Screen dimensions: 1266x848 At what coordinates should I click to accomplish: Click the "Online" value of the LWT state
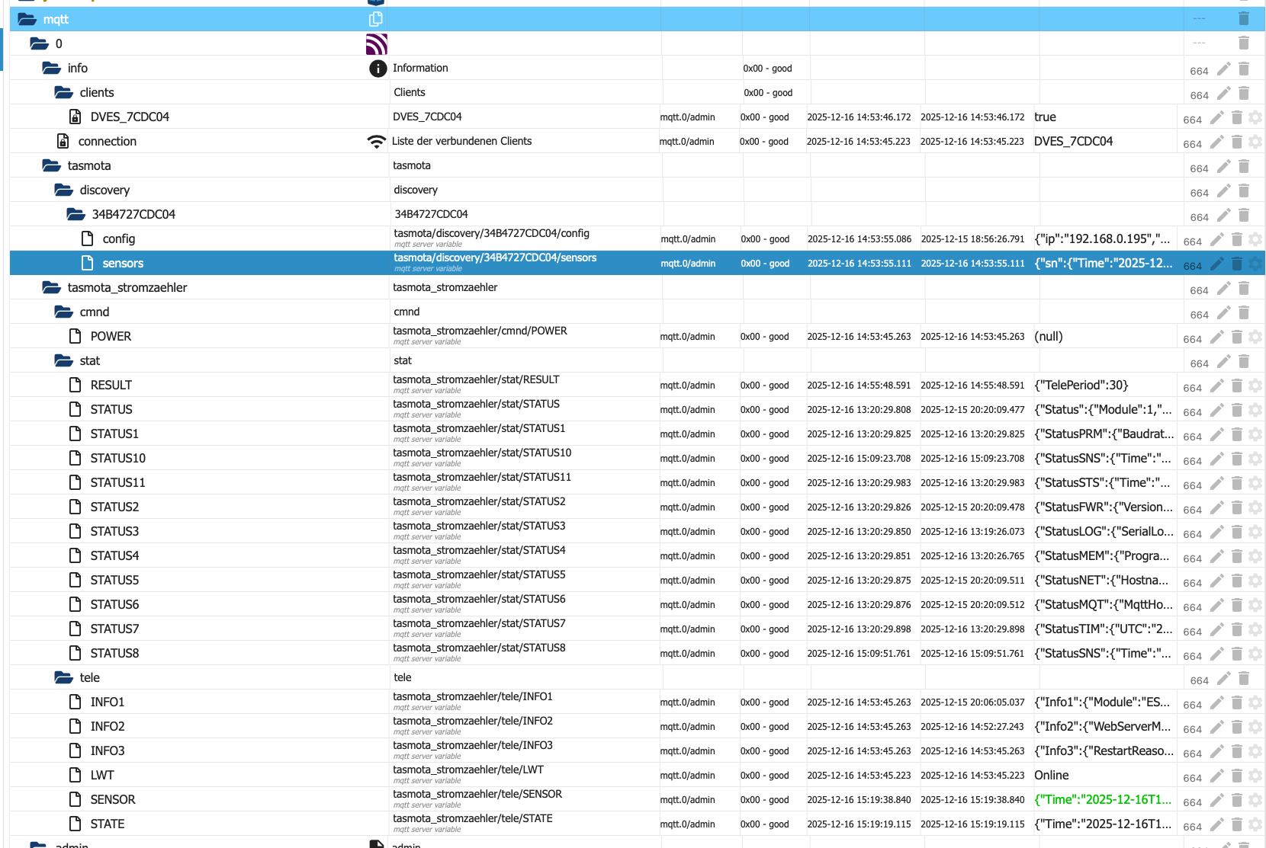[x=1051, y=775]
